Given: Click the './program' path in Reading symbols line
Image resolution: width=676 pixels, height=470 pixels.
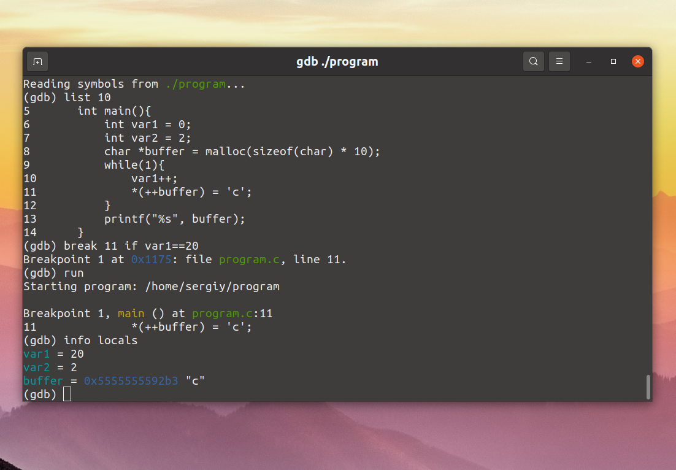Looking at the screenshot, I should click(x=195, y=84).
